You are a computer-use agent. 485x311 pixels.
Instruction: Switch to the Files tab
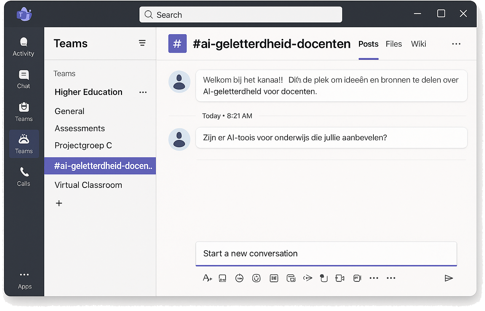coord(393,44)
